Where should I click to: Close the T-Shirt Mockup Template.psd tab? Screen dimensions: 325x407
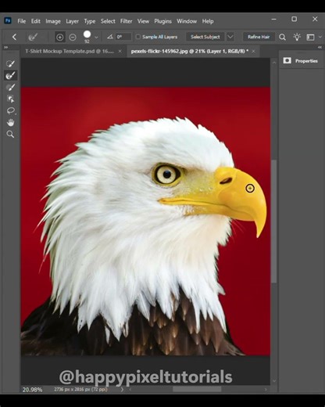[x=120, y=51]
